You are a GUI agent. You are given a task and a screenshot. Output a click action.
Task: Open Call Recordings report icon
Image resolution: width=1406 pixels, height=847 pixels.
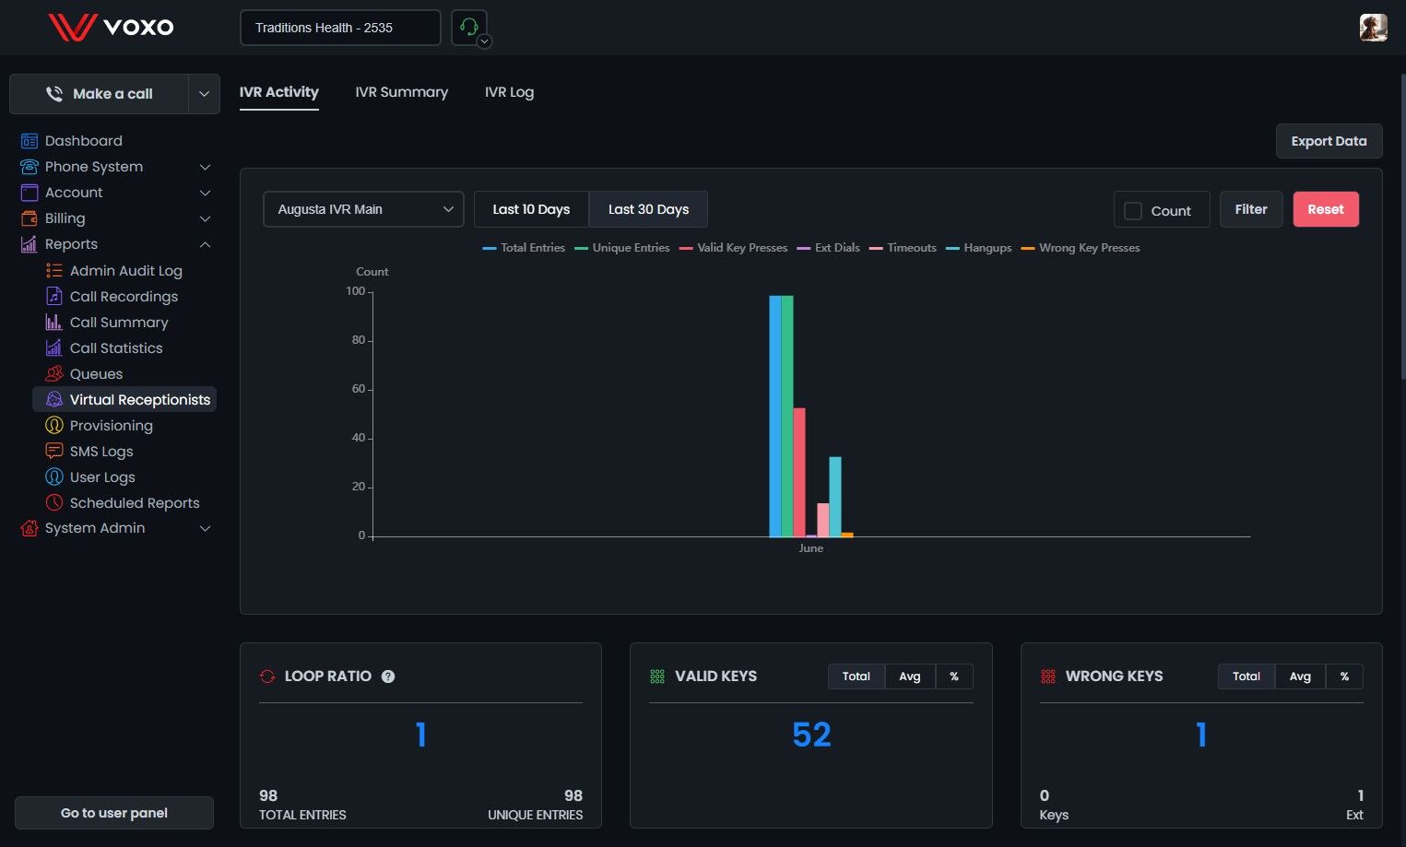coord(54,296)
